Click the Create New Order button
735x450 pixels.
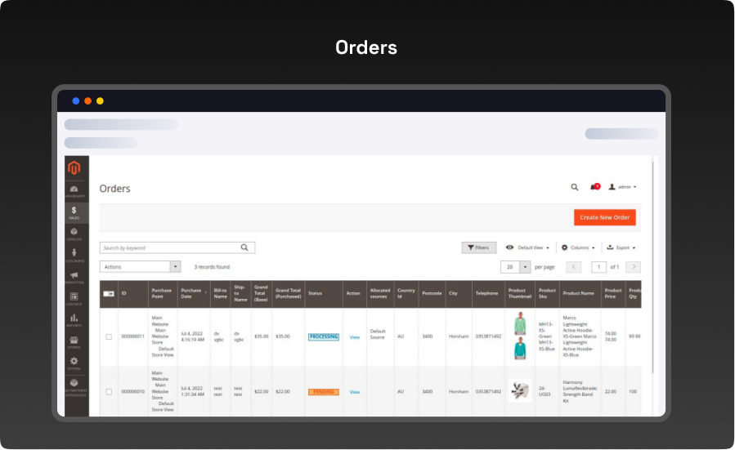pyautogui.click(x=604, y=217)
